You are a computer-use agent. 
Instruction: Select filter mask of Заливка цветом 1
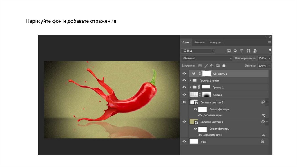202,129
